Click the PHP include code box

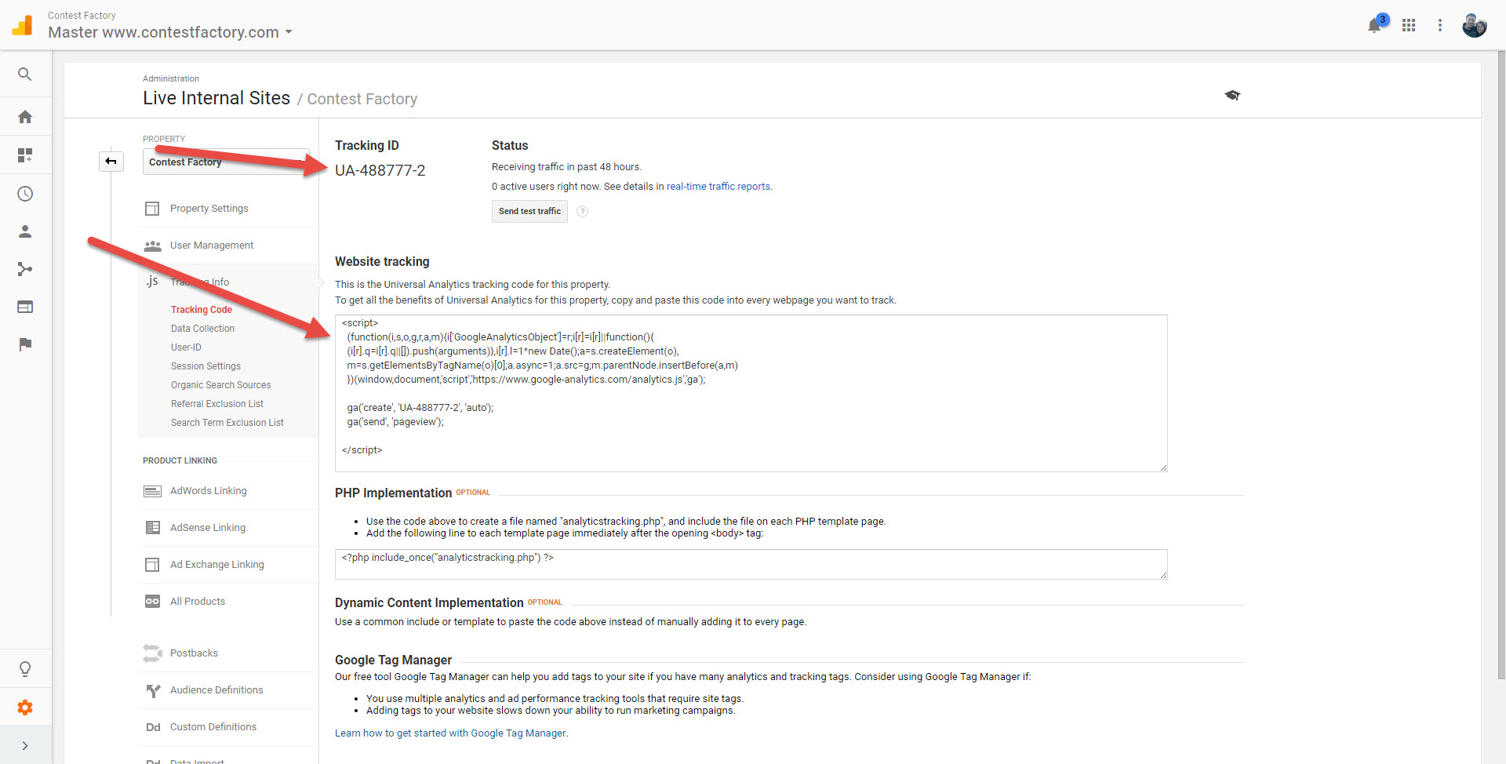pos(751,564)
